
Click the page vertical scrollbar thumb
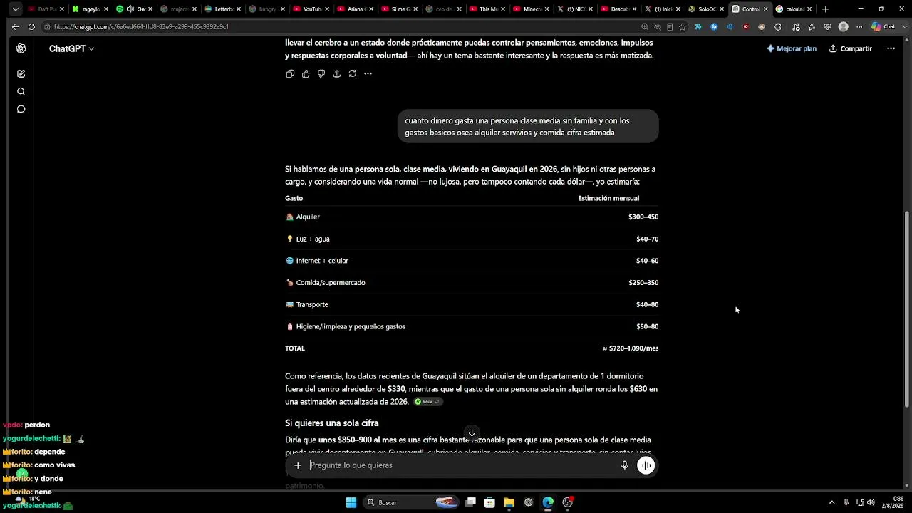pyautogui.click(x=907, y=309)
